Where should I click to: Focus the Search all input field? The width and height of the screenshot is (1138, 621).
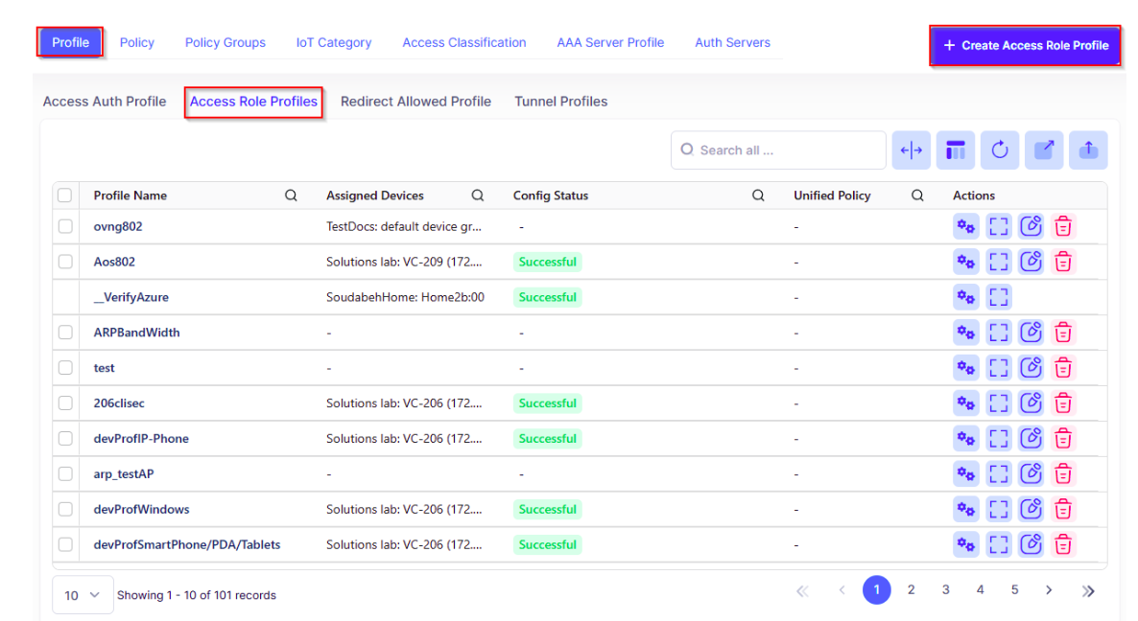(x=778, y=150)
